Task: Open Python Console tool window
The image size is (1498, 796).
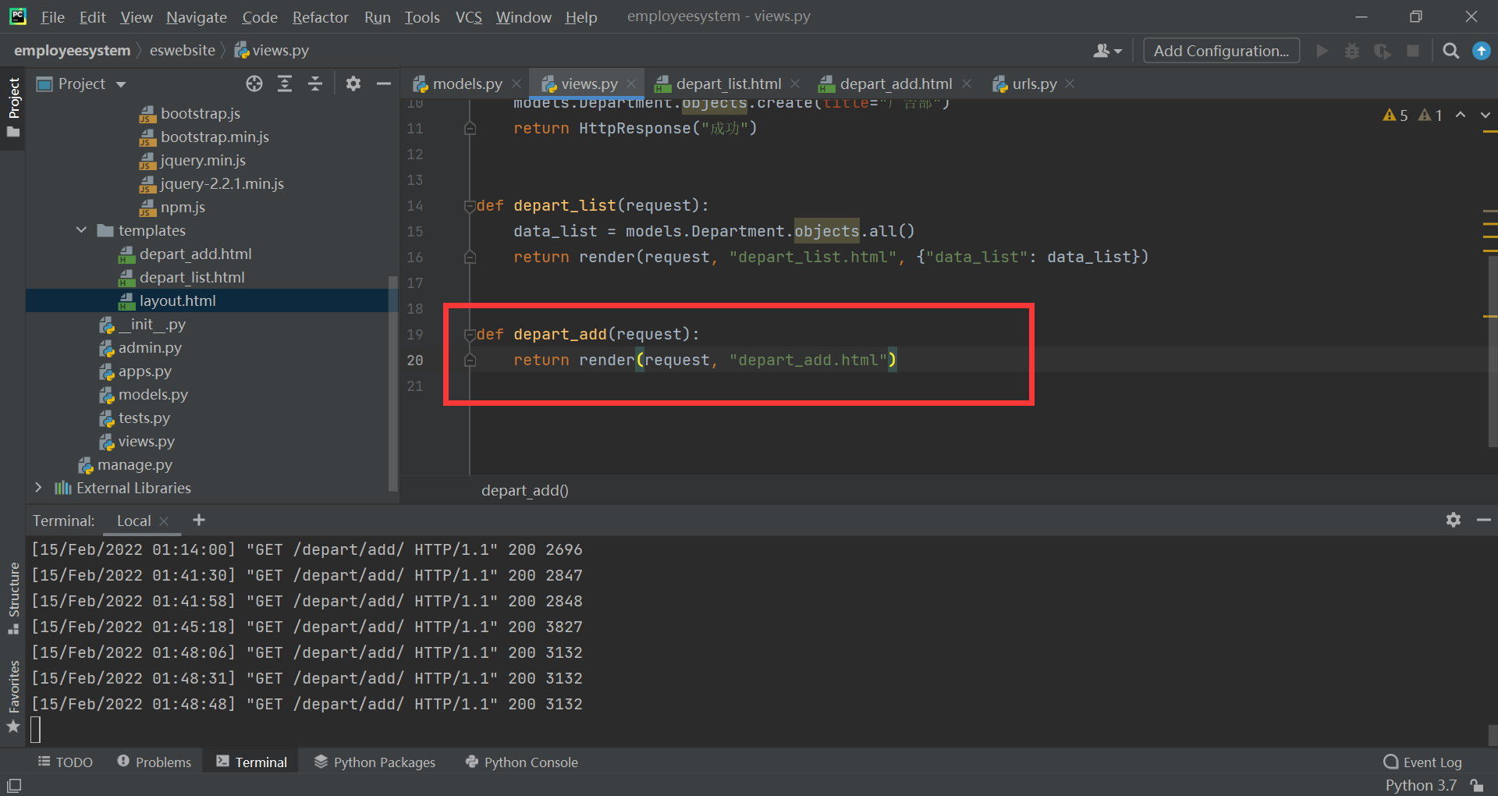Action: (521, 762)
